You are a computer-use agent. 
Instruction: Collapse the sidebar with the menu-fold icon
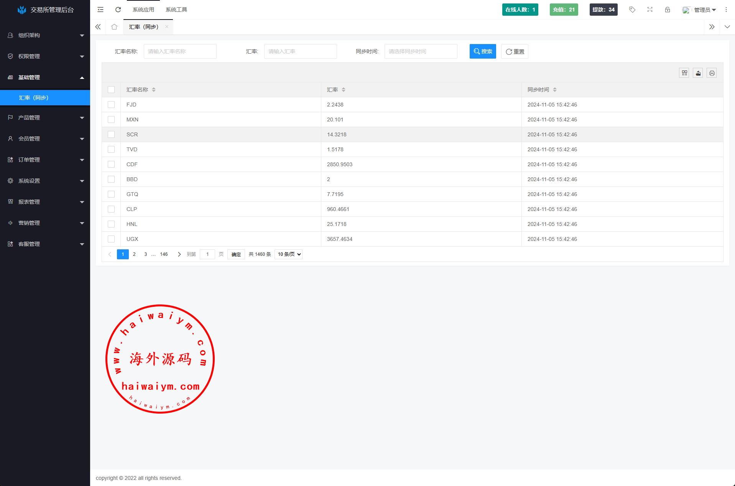tap(100, 10)
